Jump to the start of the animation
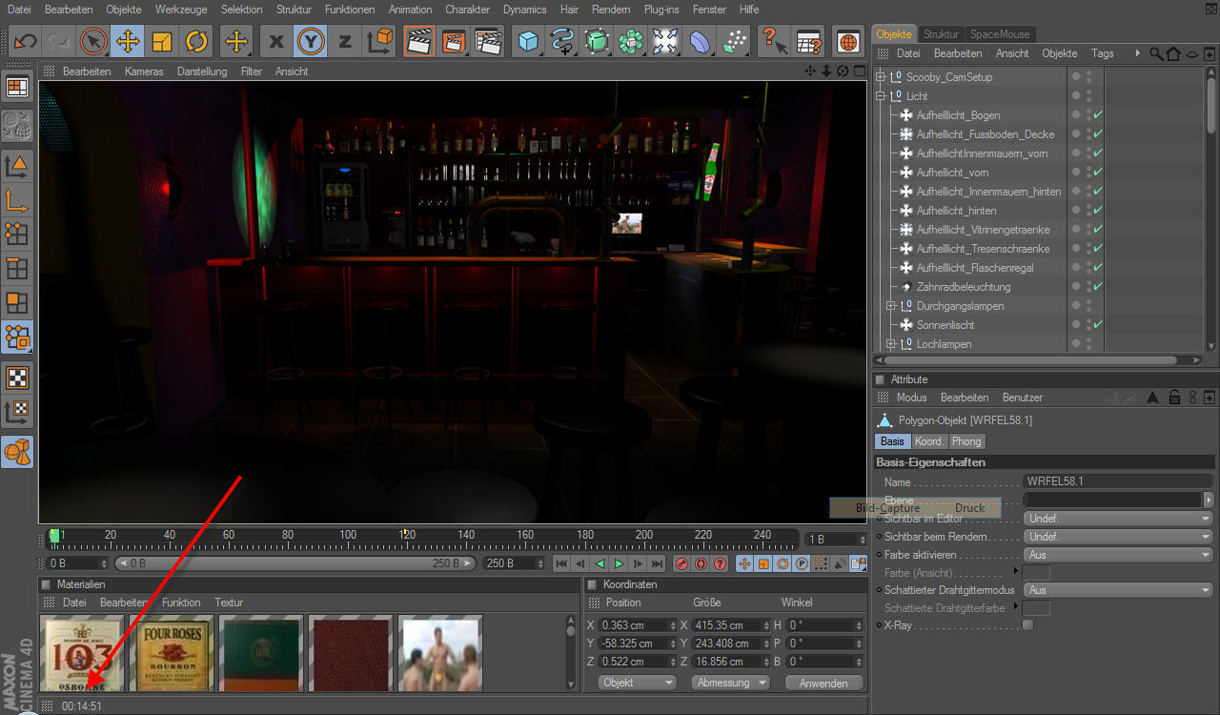 561,563
